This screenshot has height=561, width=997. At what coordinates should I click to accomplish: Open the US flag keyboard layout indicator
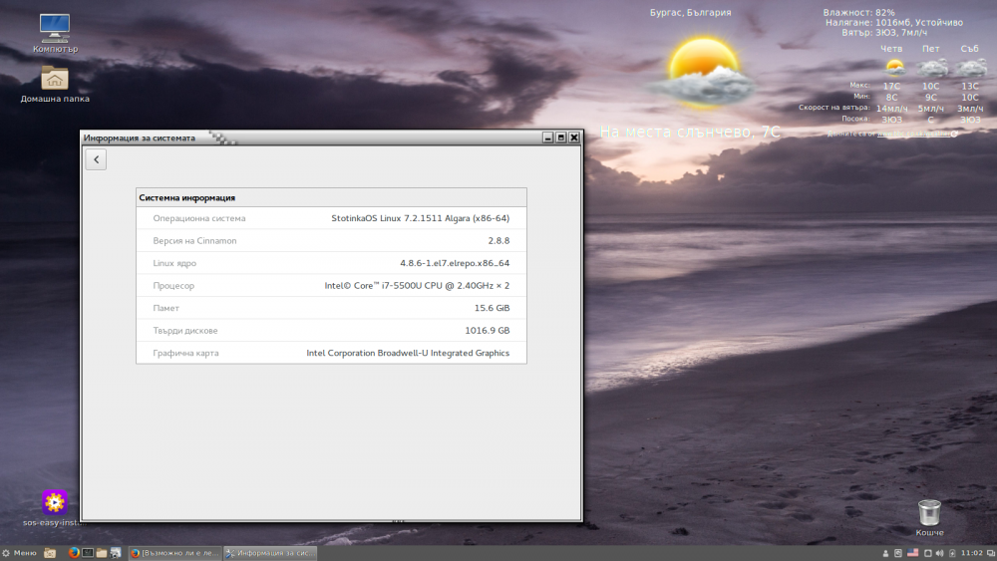point(913,553)
